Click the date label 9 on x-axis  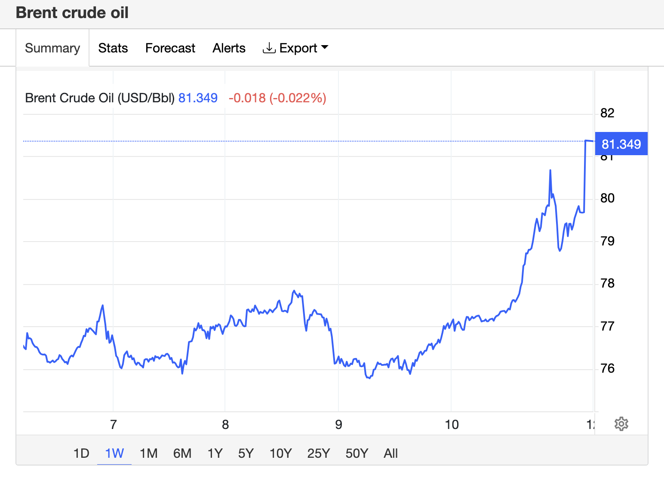point(338,425)
